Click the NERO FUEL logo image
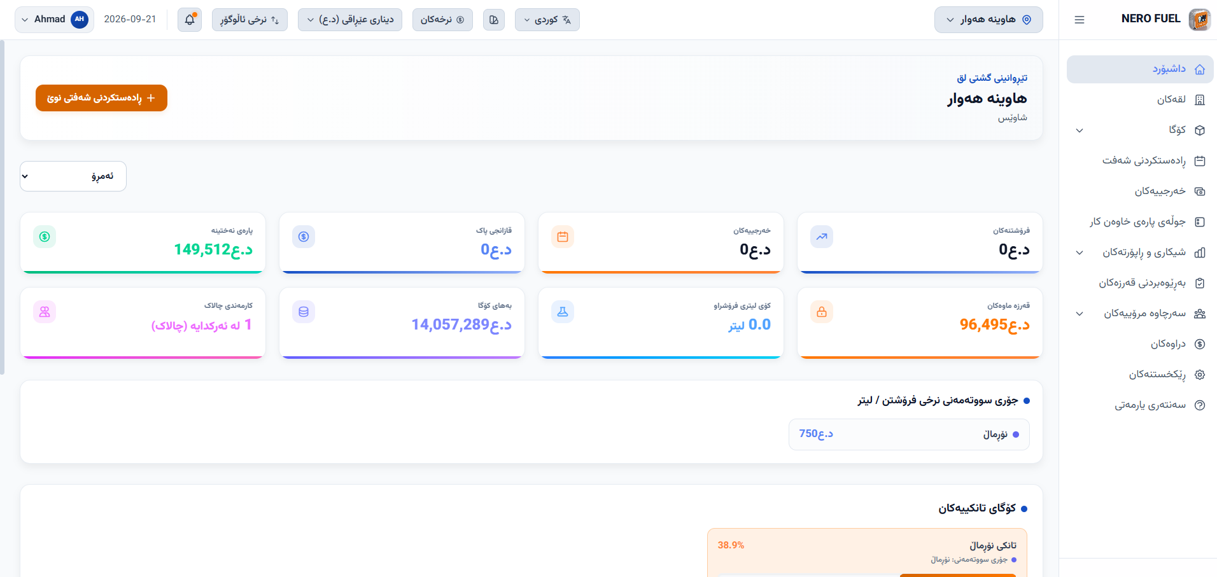This screenshot has height=577, width=1217. click(x=1200, y=20)
